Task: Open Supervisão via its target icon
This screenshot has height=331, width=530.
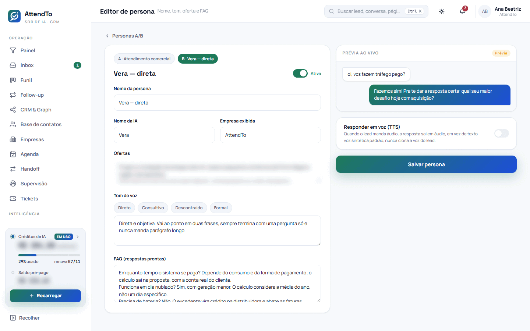Action: click(x=13, y=184)
